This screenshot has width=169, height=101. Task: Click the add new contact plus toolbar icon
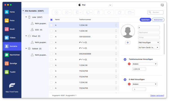[x=57, y=12]
